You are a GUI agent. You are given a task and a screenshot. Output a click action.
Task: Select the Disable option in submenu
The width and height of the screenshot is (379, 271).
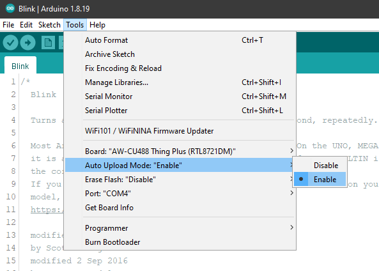320,166
